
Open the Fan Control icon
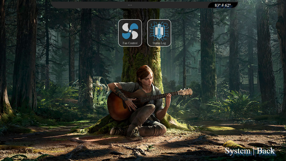point(130,33)
